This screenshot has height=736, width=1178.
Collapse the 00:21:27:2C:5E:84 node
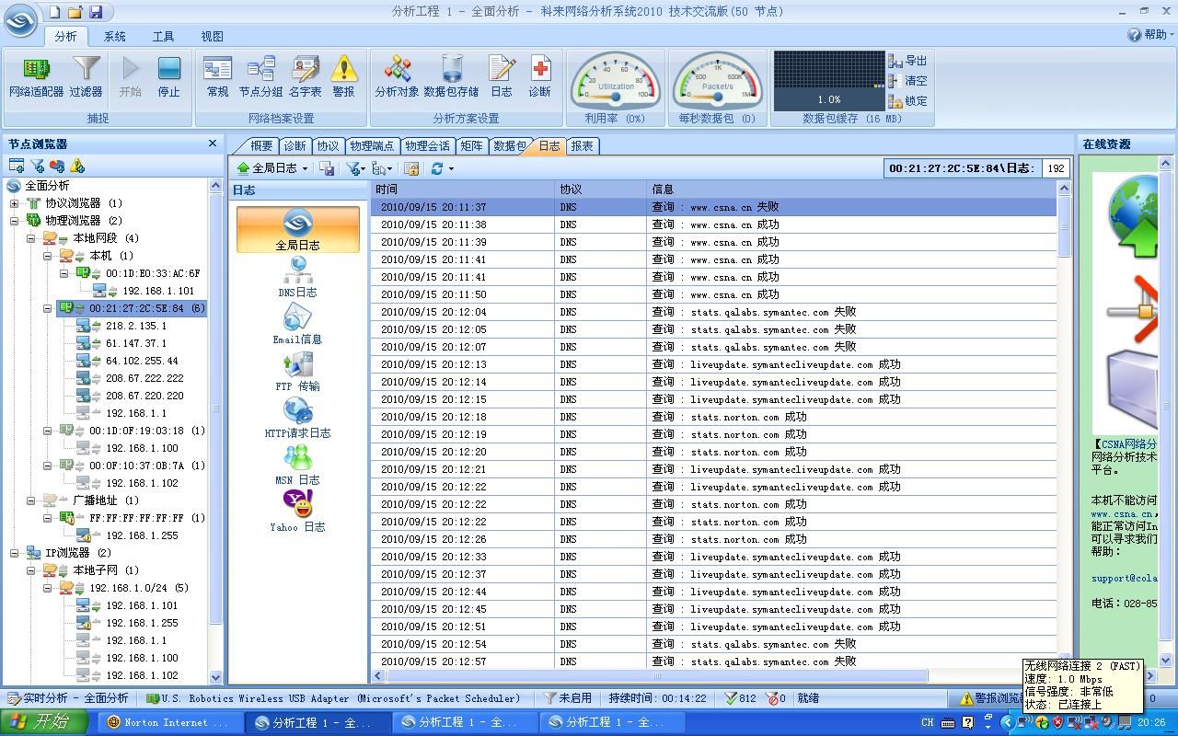[48, 308]
